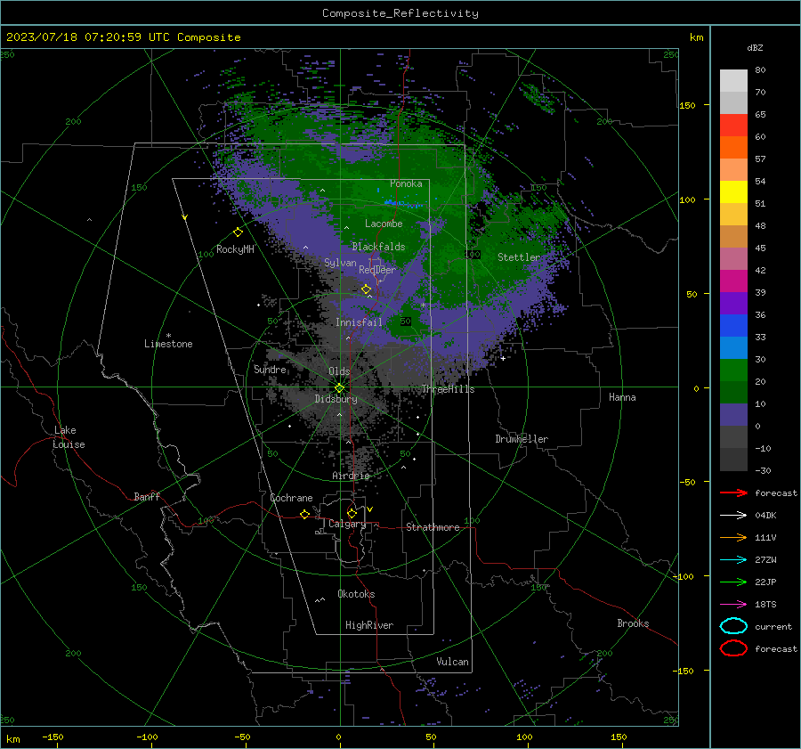Select the Calgary city label
Viewport: 801px width, 749px height.
pos(347,524)
